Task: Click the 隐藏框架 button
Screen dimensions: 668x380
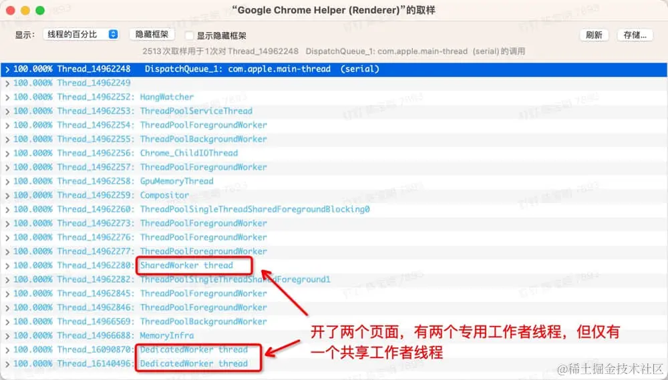Action: [152, 35]
